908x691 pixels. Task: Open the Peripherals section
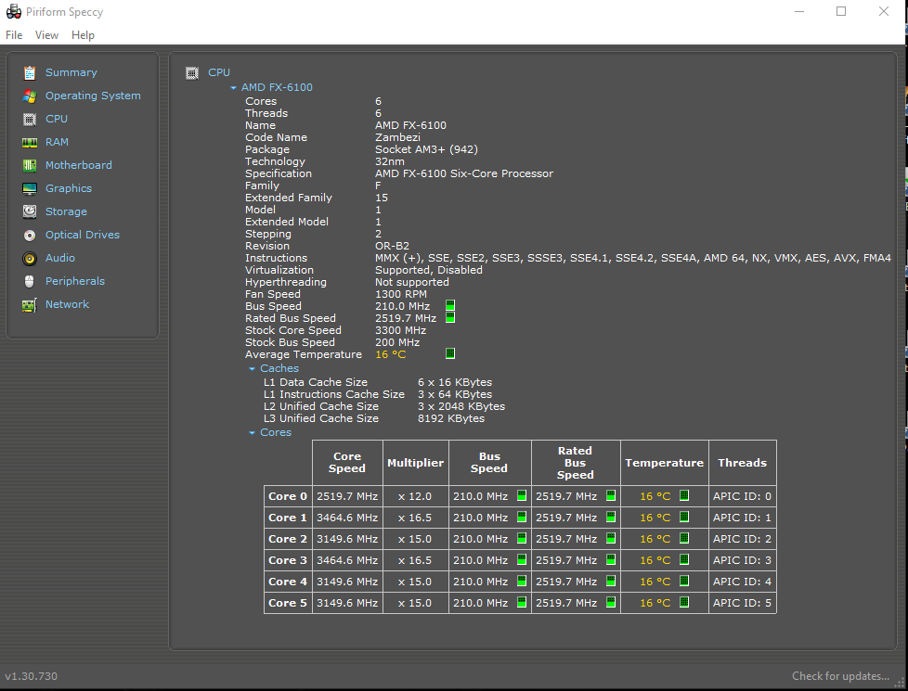(75, 281)
